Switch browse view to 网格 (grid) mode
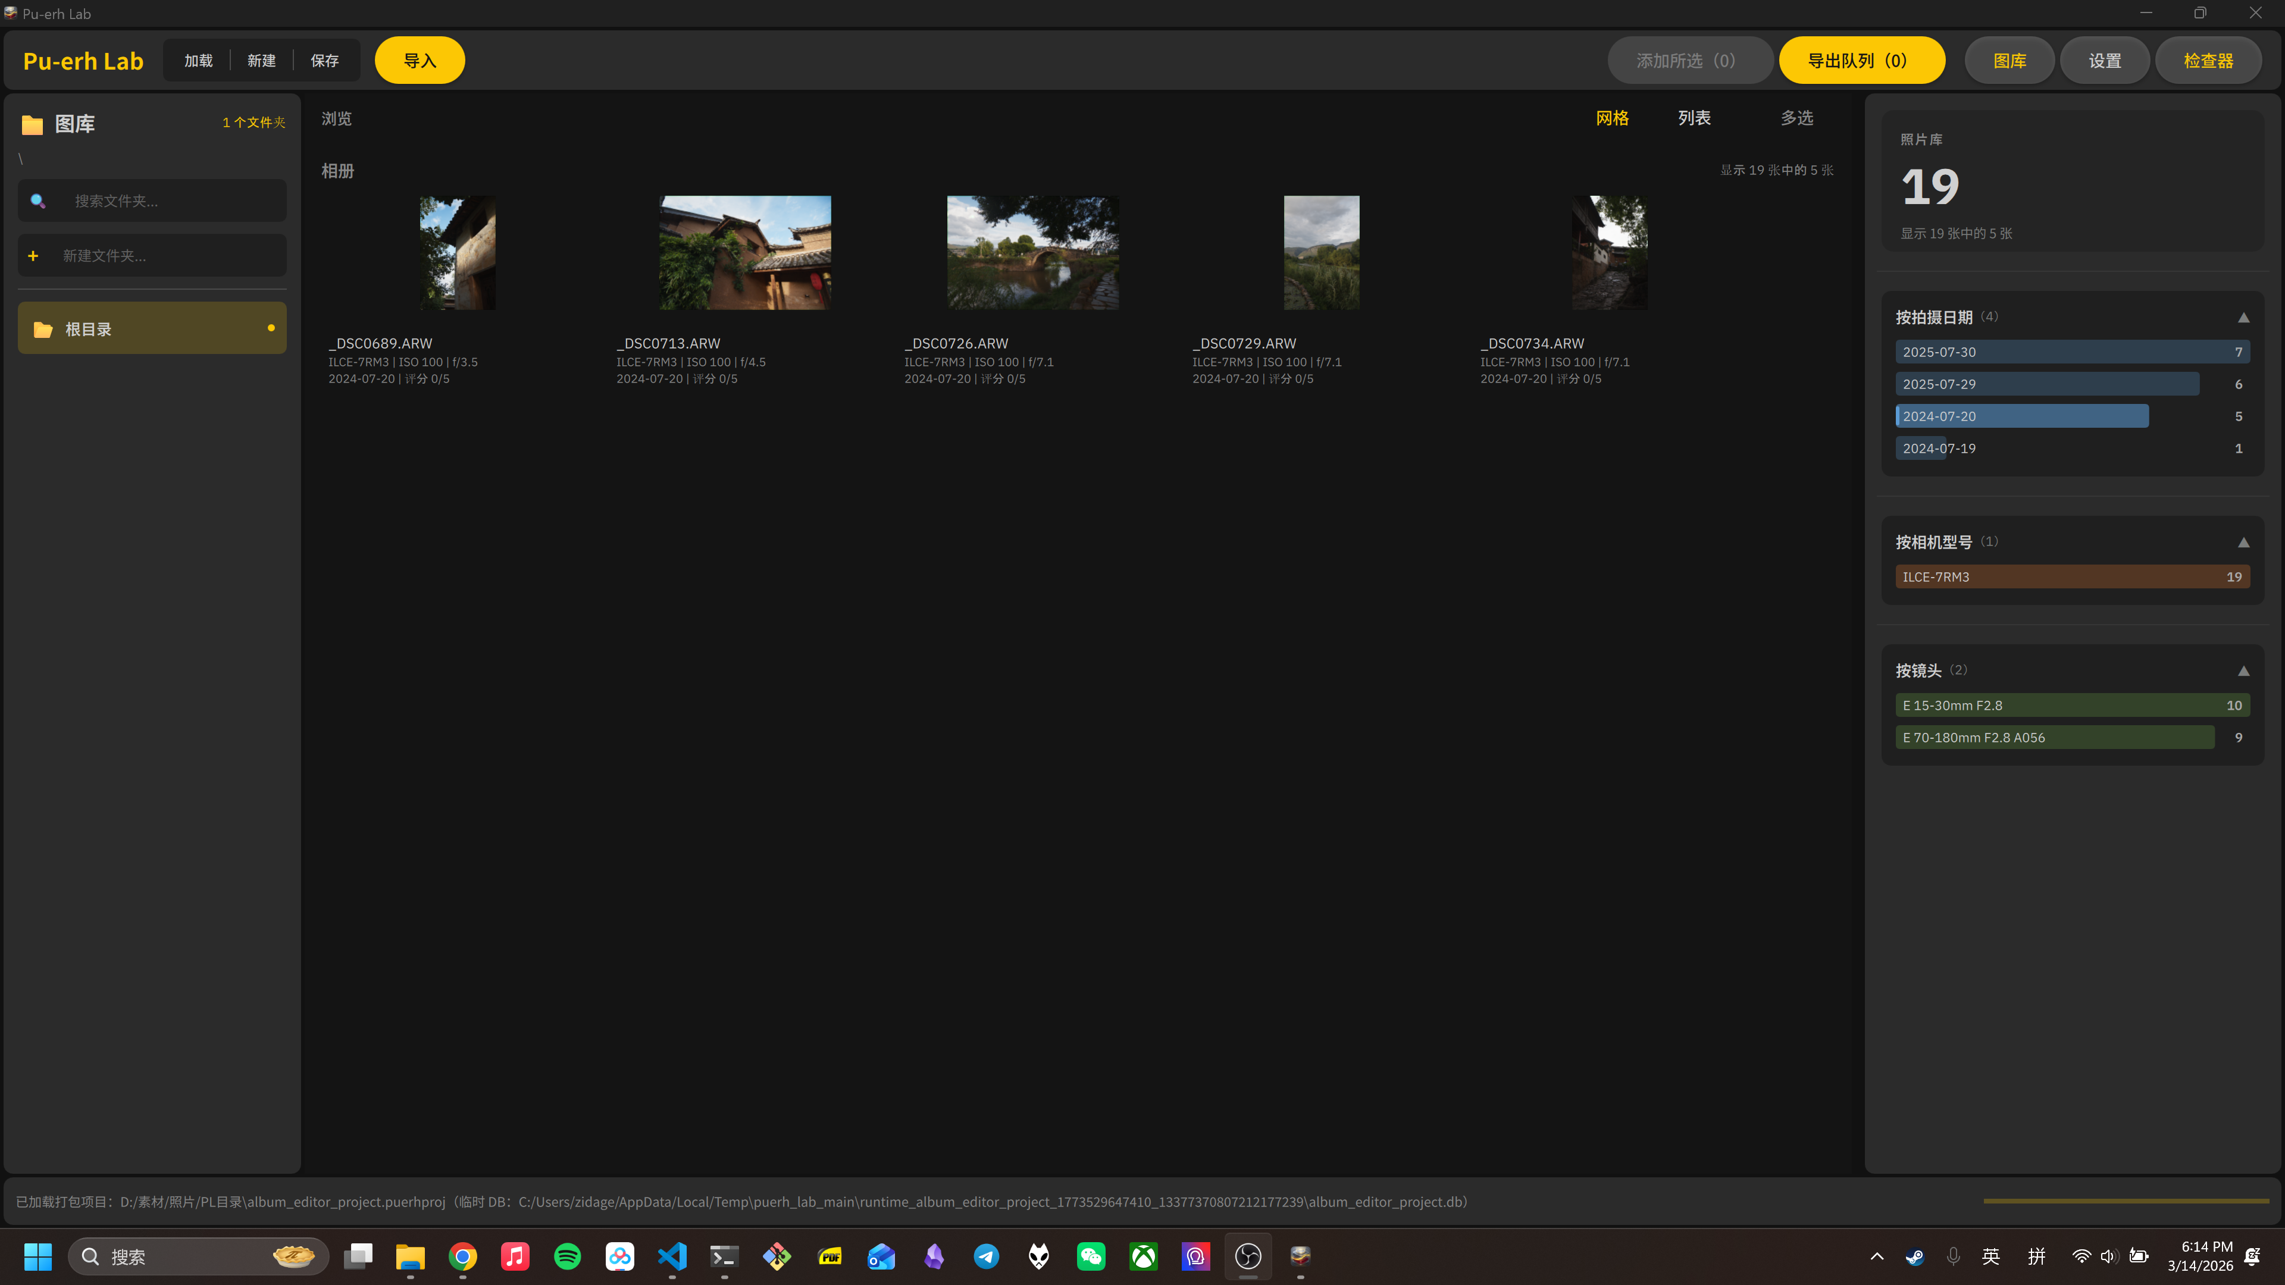This screenshot has height=1285, width=2285. click(1612, 118)
